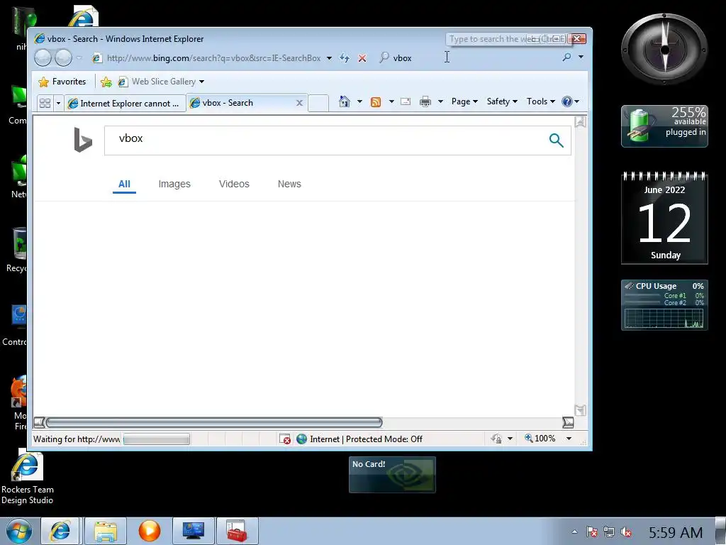
Task: Open Windows Media Player on taskbar
Action: point(149,531)
